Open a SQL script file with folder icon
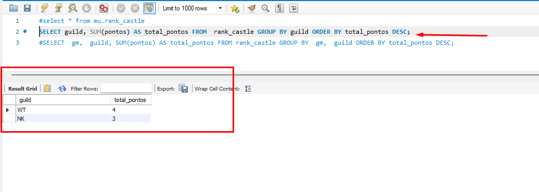This screenshot has width=539, height=192. (x=14, y=8)
